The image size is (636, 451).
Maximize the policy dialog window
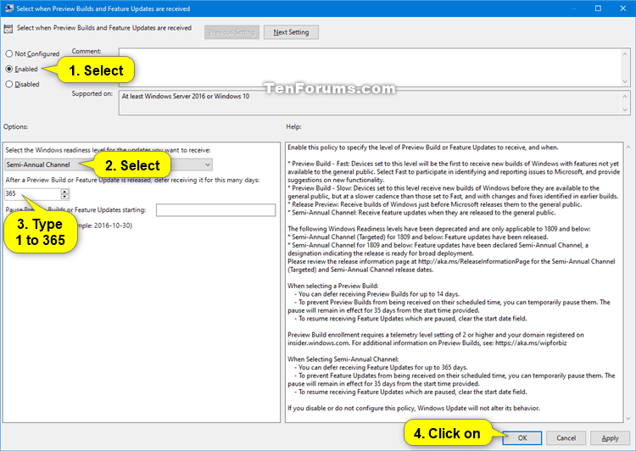(x=598, y=8)
